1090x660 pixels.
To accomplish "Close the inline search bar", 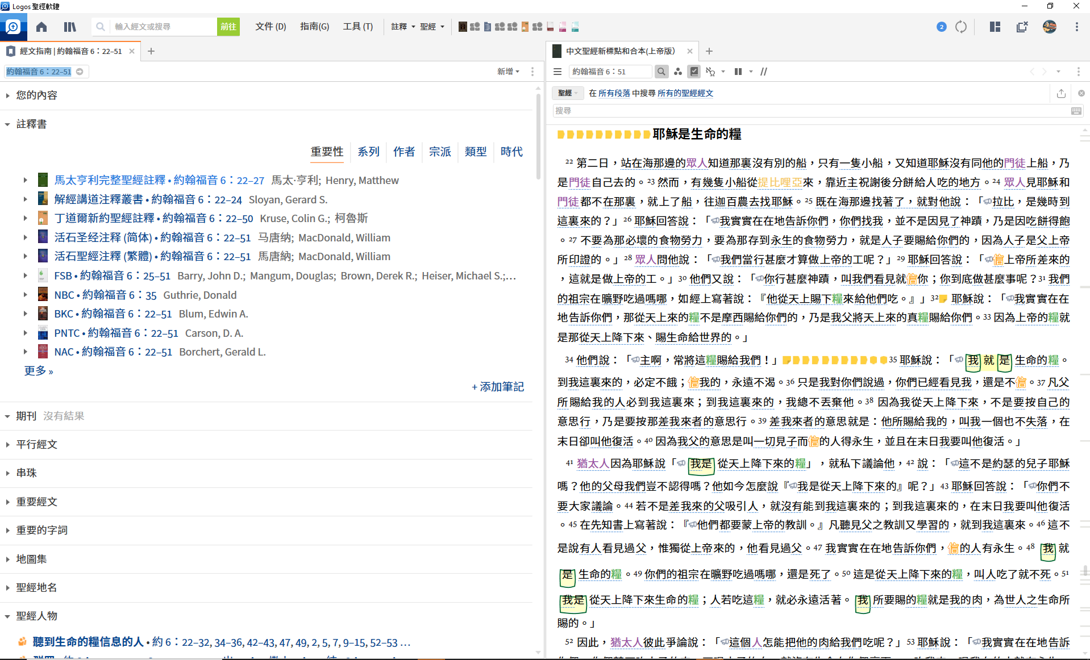I will 1081,93.
